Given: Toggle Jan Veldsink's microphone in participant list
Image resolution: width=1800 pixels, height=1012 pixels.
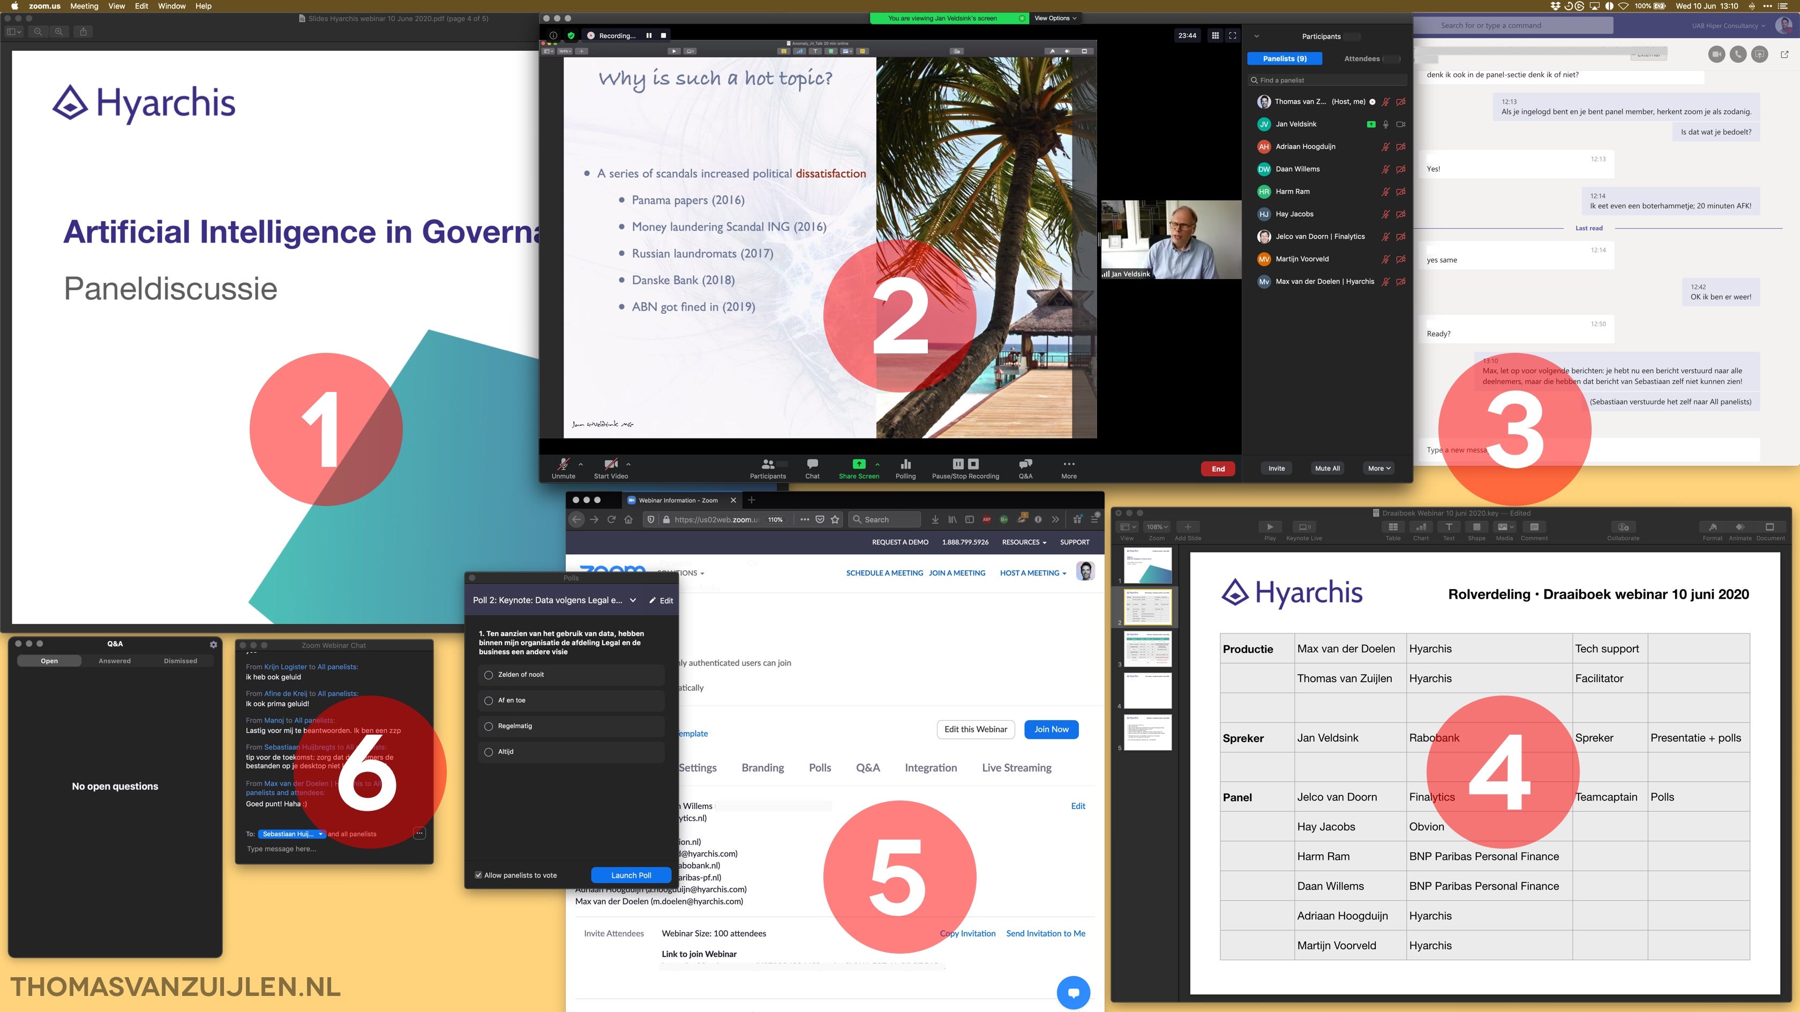Looking at the screenshot, I should 1385,124.
